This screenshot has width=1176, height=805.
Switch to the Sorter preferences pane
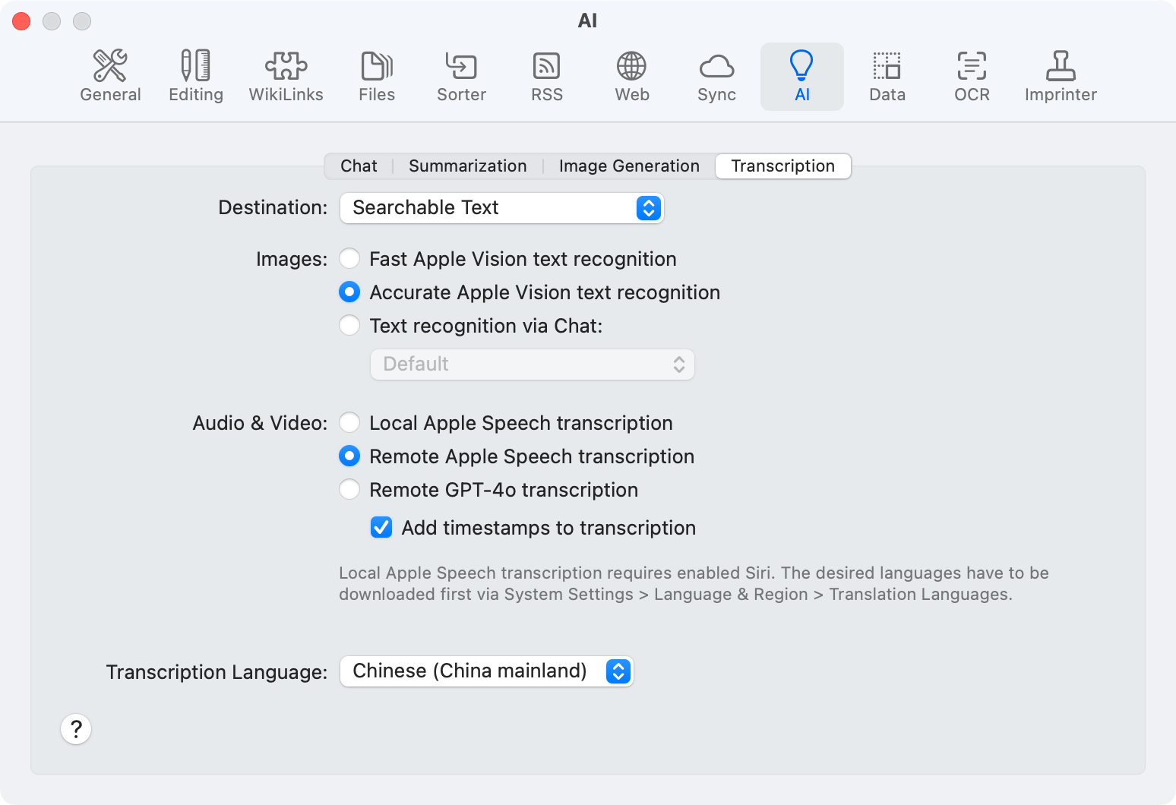pyautogui.click(x=461, y=76)
